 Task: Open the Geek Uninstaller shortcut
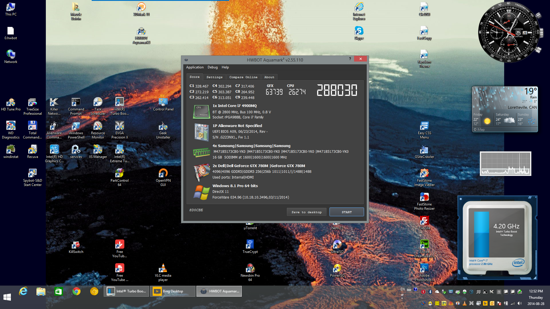(x=163, y=130)
